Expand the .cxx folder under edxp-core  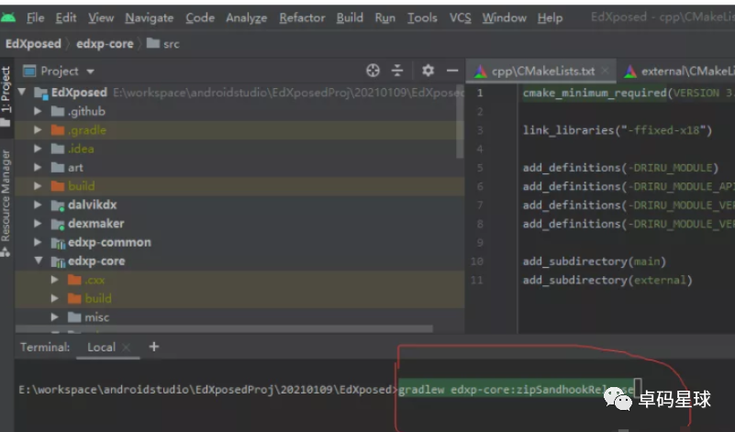click(54, 280)
